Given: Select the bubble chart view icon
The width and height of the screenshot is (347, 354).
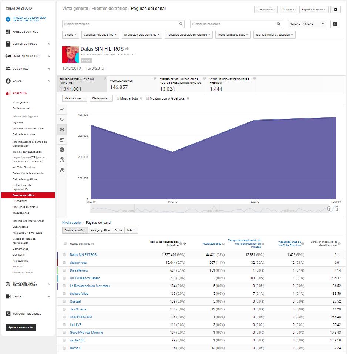Looking at the screenshot, I should pyautogui.click(x=62, y=170).
